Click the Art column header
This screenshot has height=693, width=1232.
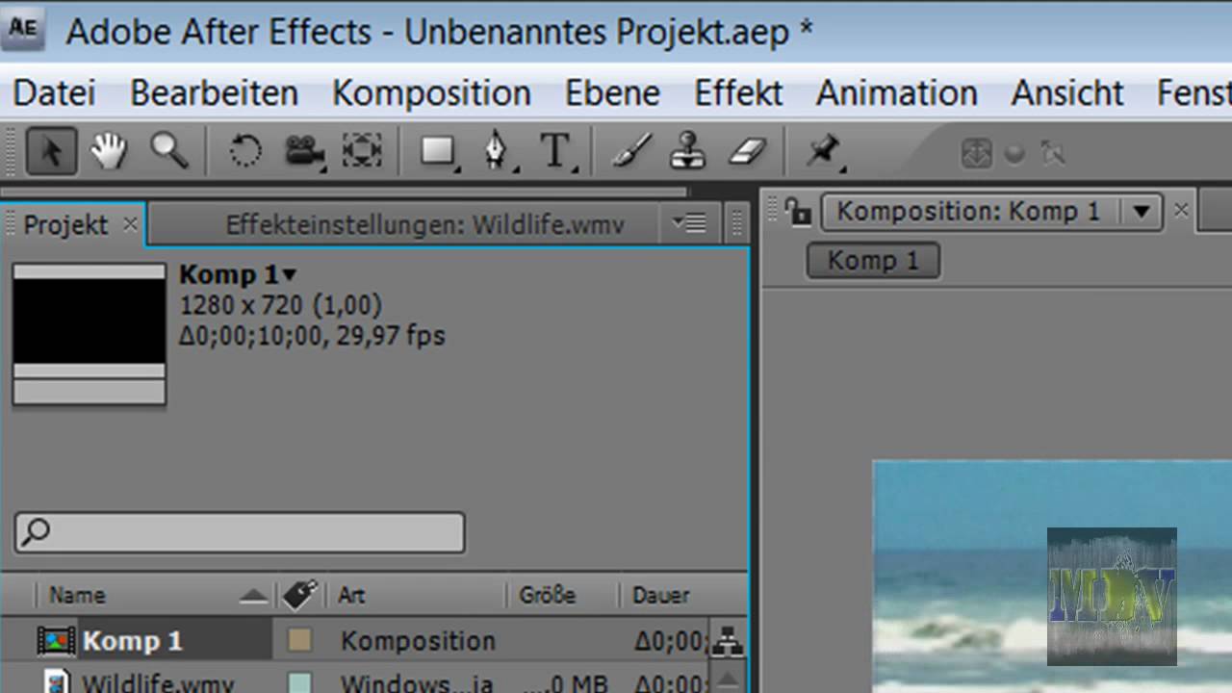coord(351,596)
